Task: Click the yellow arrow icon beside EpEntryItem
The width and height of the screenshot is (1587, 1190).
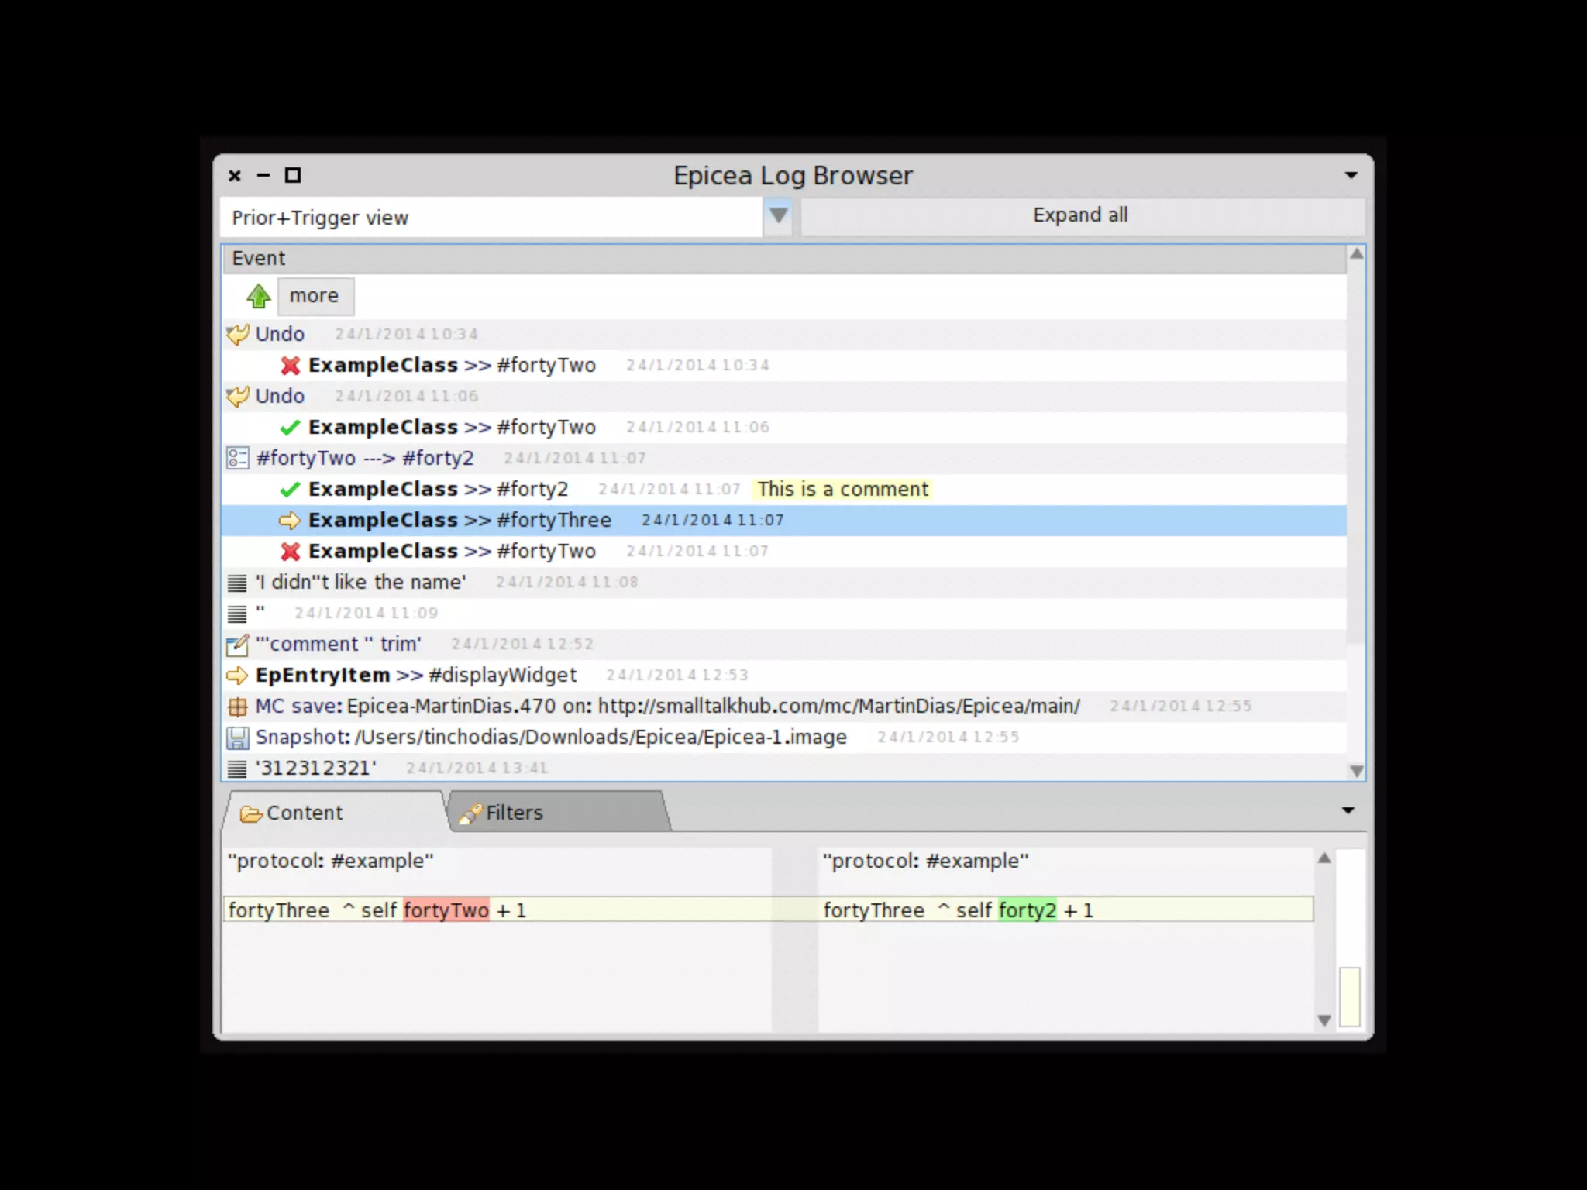Action: coord(237,676)
